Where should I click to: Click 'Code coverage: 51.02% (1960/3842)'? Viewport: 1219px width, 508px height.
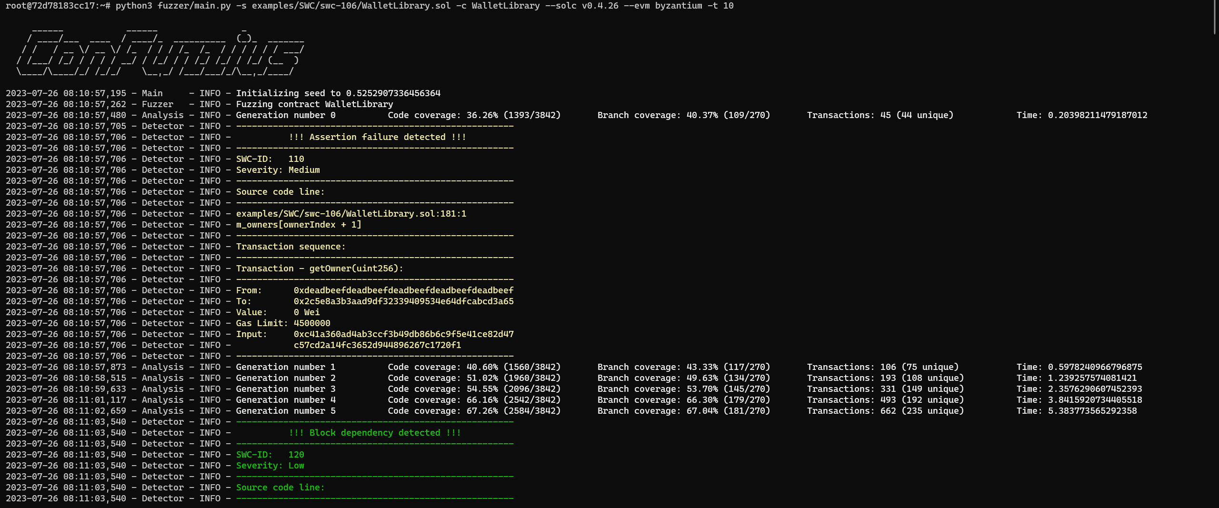474,378
